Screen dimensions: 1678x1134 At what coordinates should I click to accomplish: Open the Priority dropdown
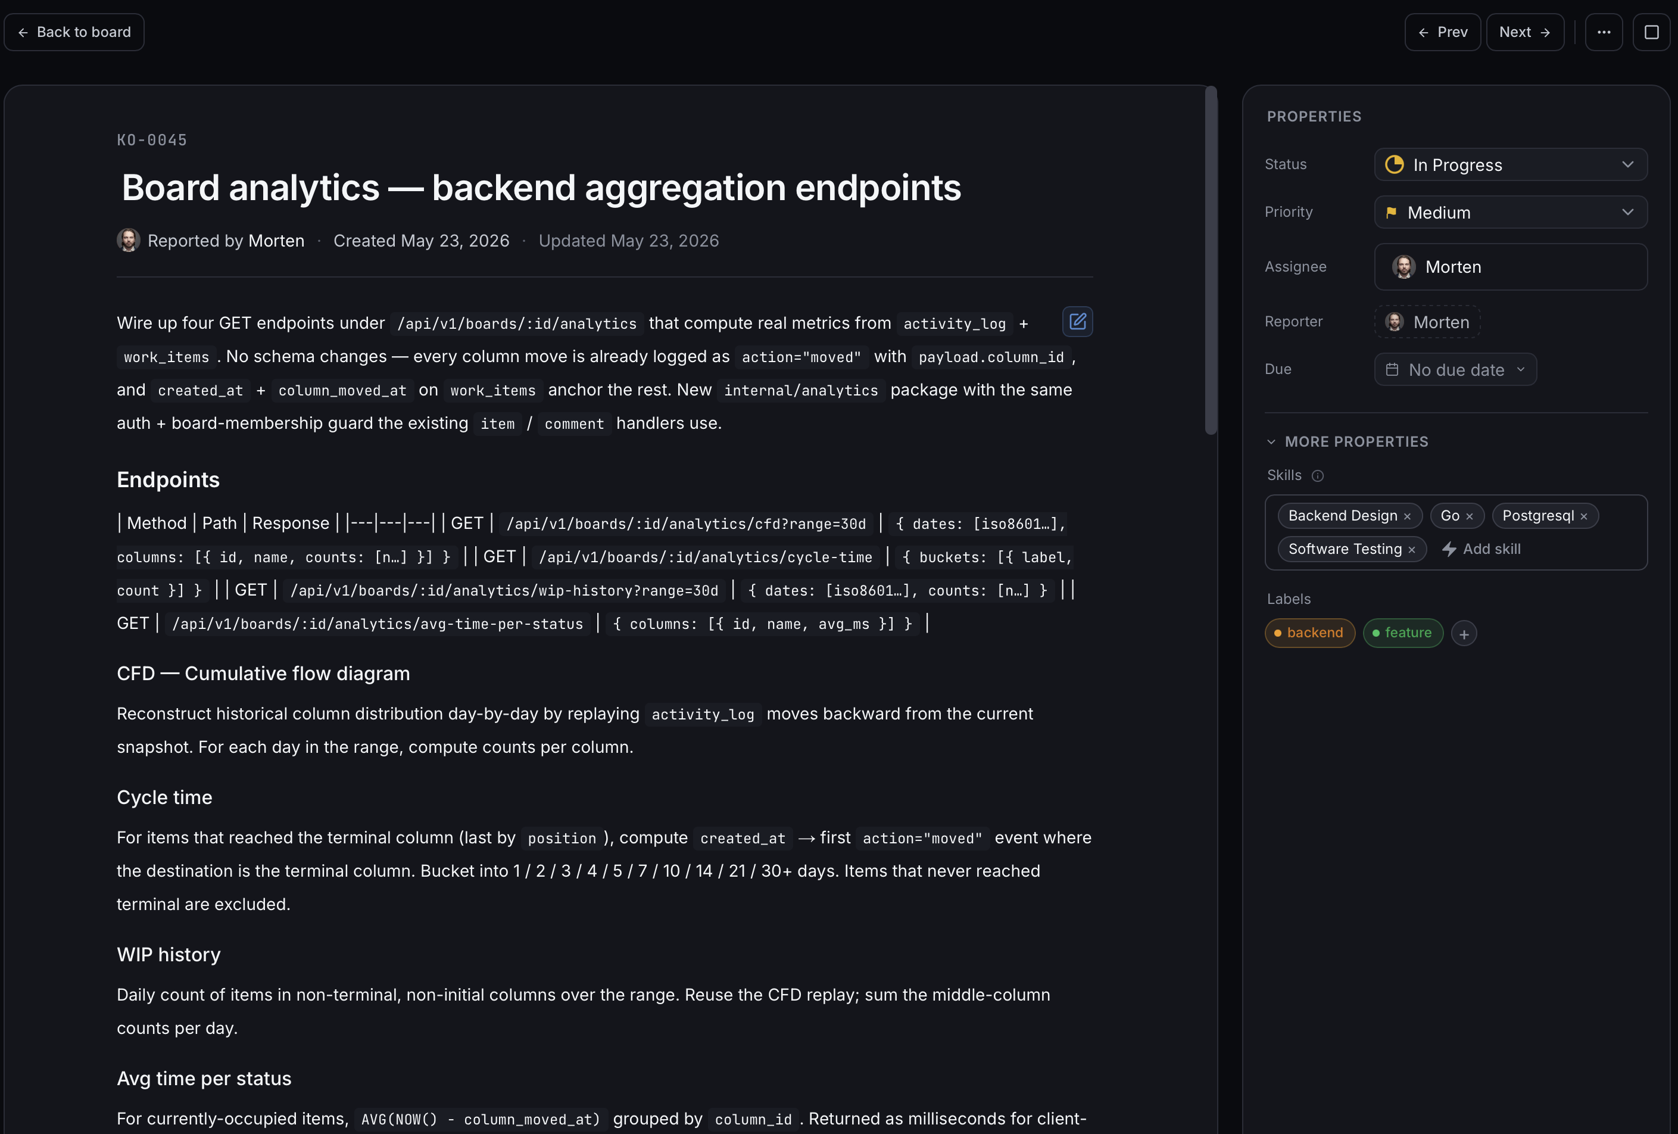1511,213
